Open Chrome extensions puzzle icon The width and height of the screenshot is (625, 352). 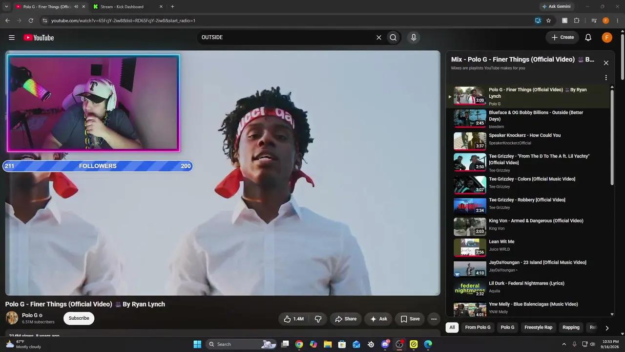coord(577,21)
